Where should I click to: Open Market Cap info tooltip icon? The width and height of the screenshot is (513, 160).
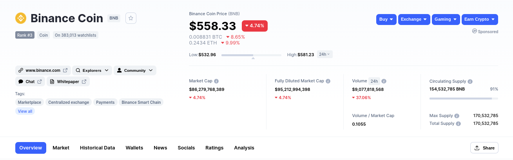216,81
